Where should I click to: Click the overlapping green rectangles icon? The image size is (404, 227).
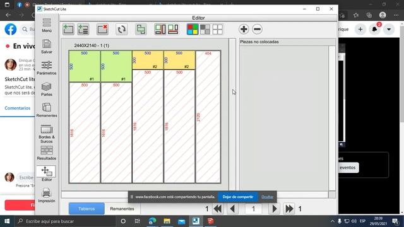(x=141, y=29)
